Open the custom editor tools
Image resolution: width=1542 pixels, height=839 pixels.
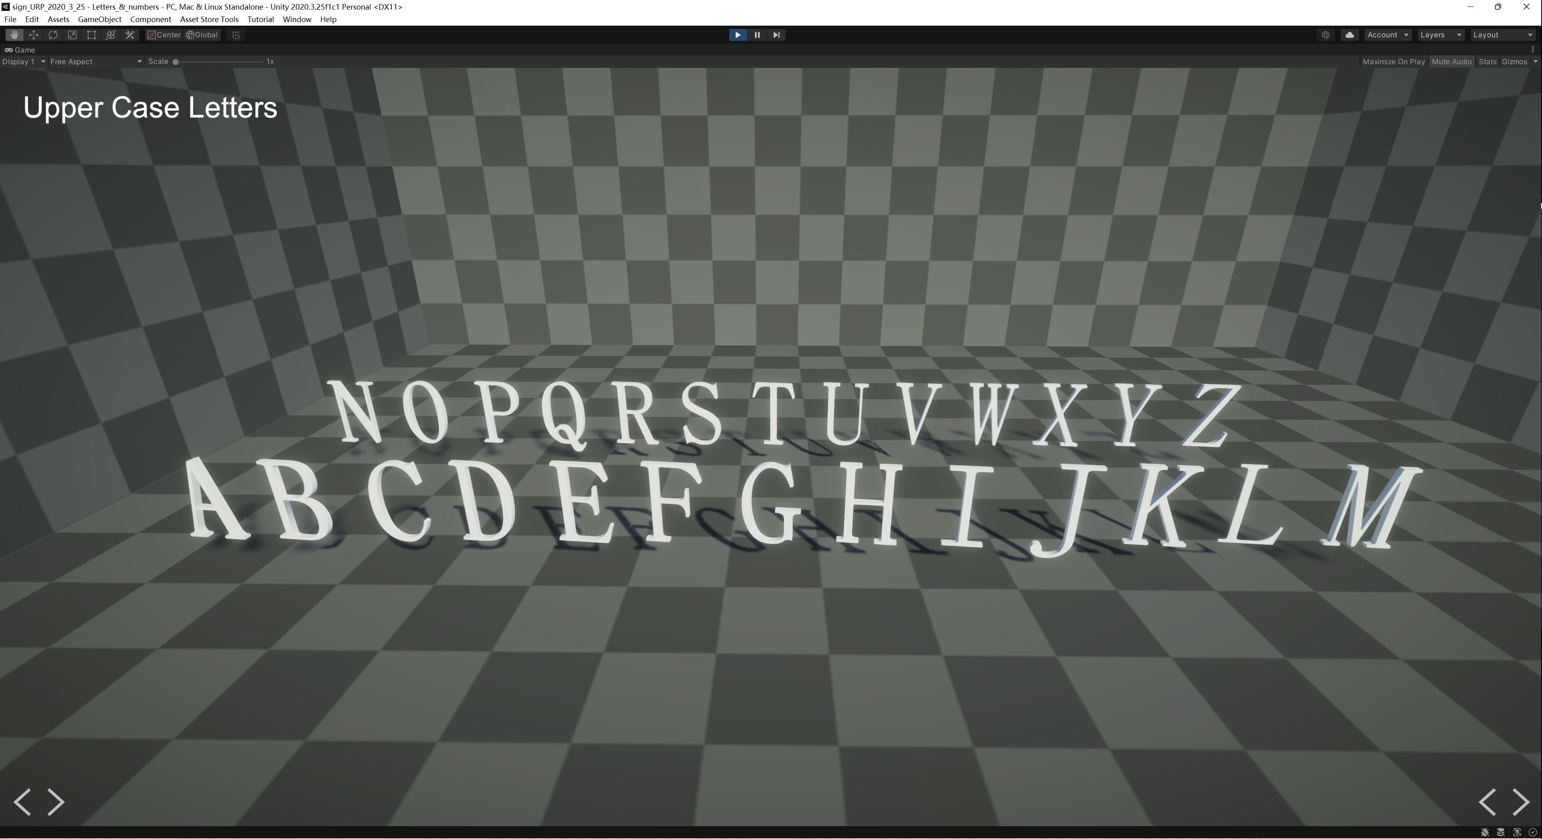click(x=129, y=35)
